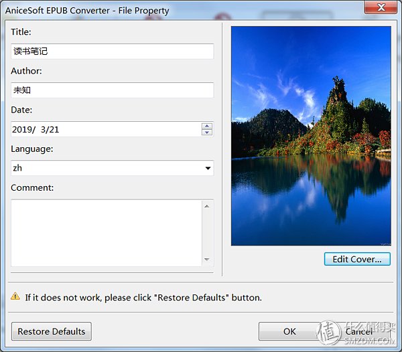
Task: Dismiss dialog with the Cancel button
Action: coord(359,331)
